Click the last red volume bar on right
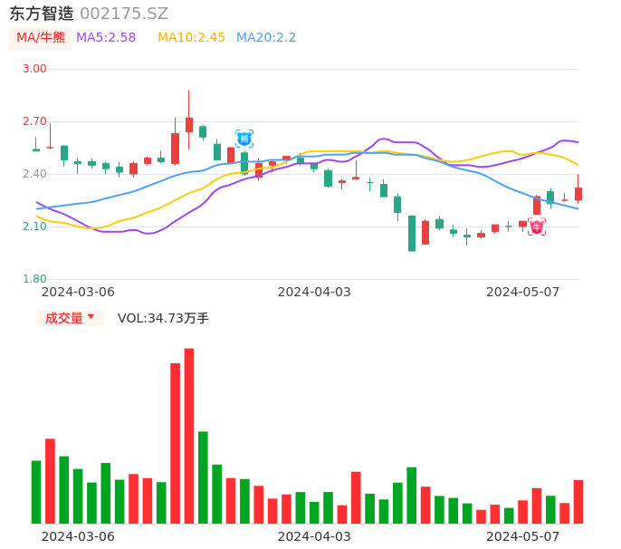The width and height of the screenshot is (621, 549). (578, 502)
